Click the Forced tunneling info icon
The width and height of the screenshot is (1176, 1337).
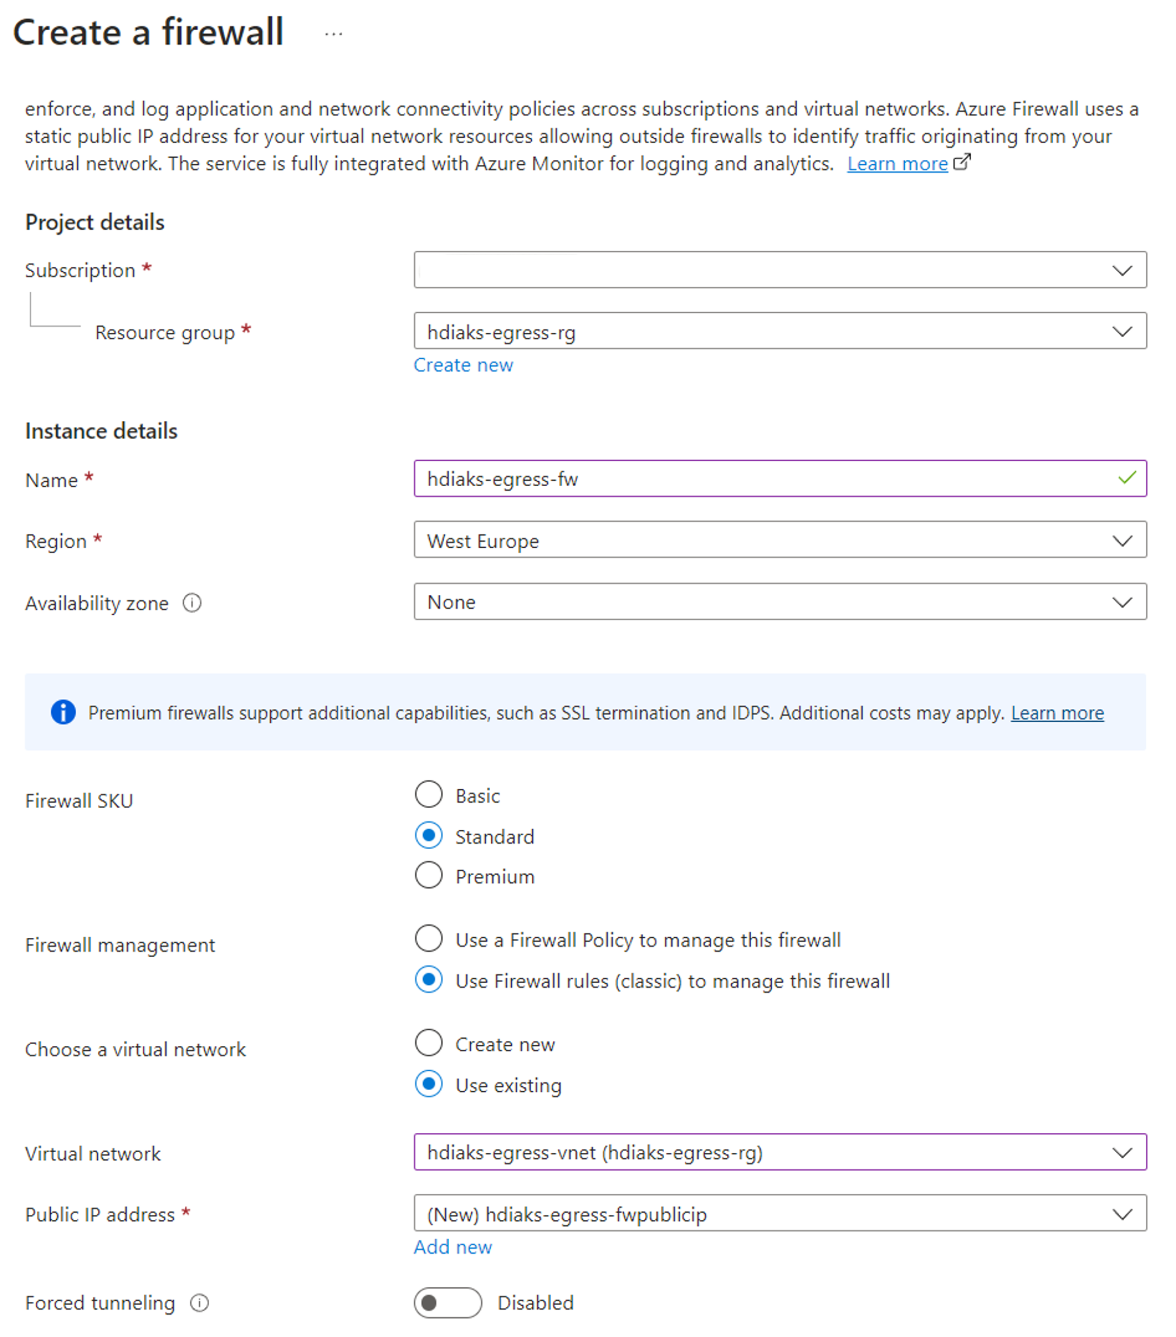pos(199,1302)
